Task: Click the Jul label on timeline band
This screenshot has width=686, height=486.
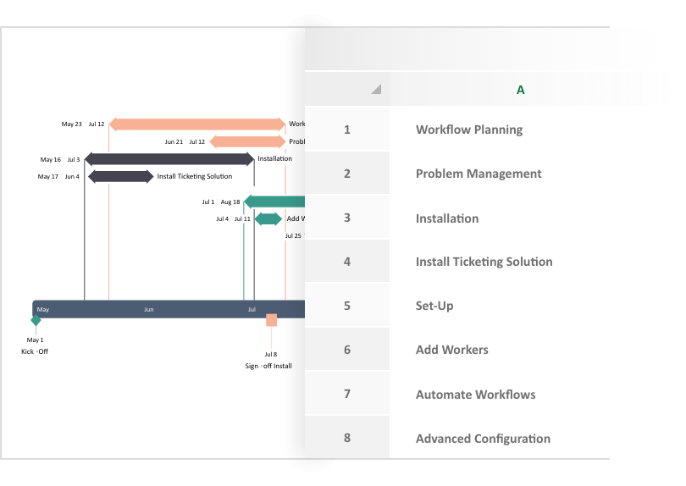Action: coord(252,310)
